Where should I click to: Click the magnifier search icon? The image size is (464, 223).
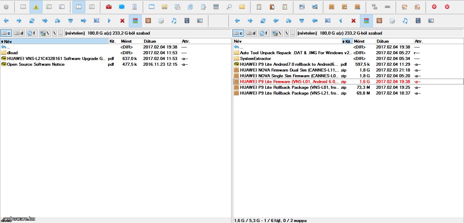[x=229, y=7]
